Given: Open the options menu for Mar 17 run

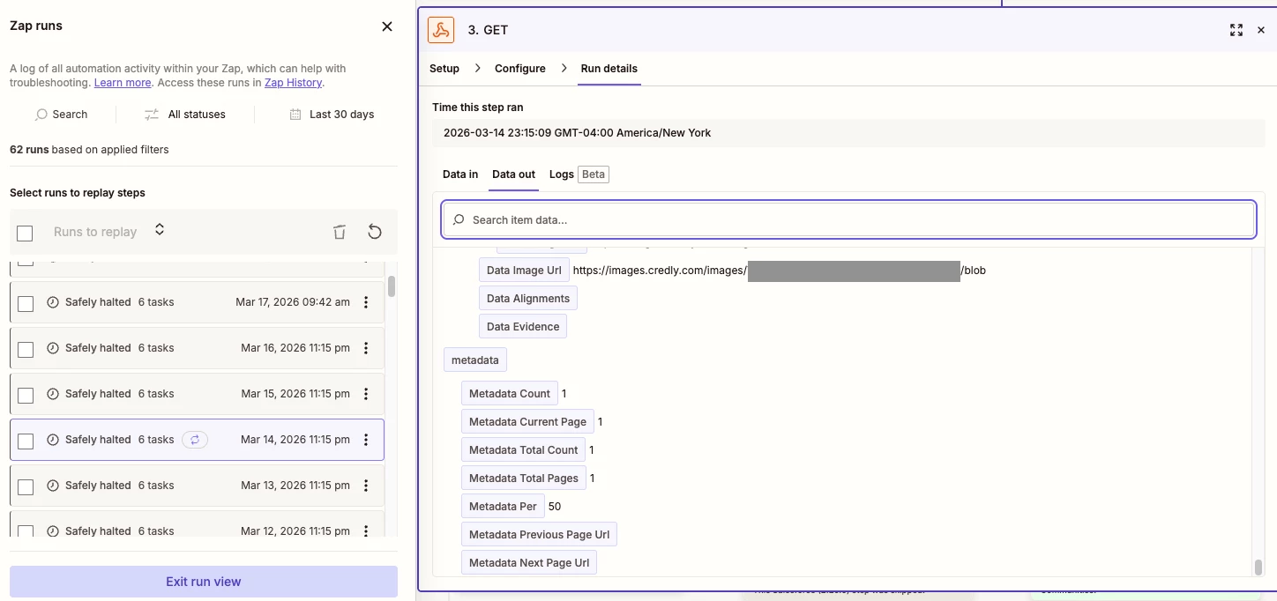Looking at the screenshot, I should coord(366,302).
